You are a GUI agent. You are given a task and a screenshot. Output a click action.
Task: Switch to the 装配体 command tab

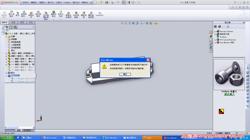pos(4,22)
